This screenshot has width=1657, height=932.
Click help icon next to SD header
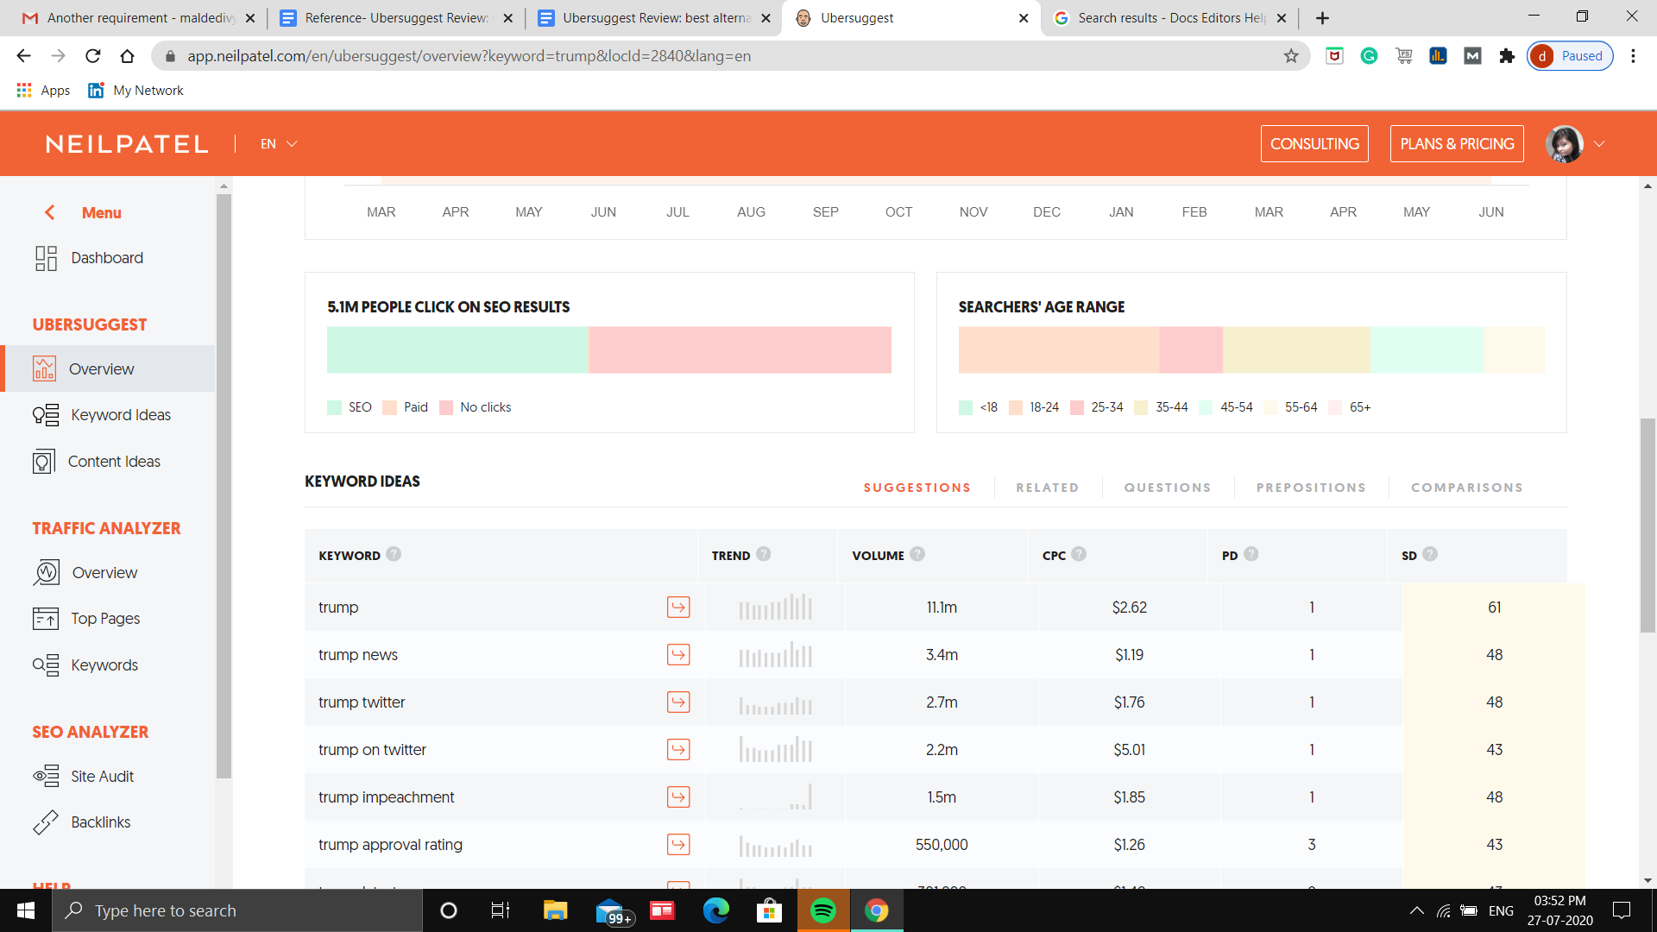click(x=1430, y=554)
